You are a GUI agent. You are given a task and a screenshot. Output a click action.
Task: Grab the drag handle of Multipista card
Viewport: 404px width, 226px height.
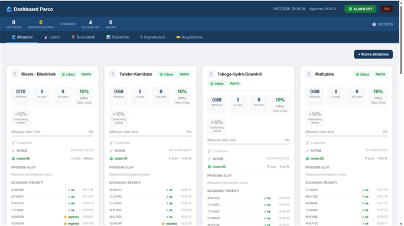coord(309,74)
